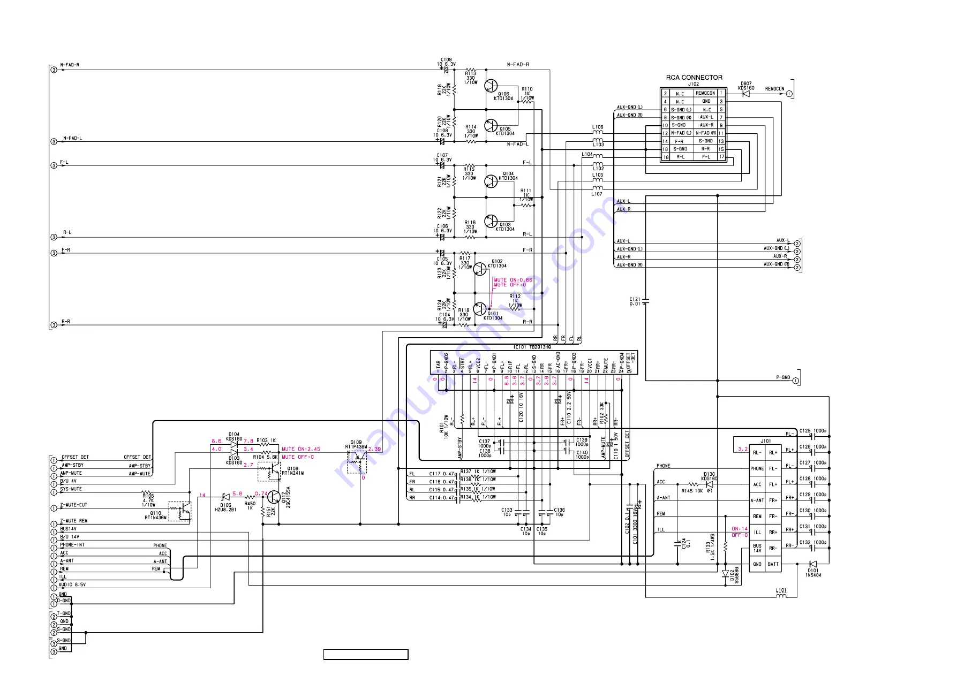
Task: Click the pink MUTE ON:2.45 annotation
Action: click(x=301, y=449)
